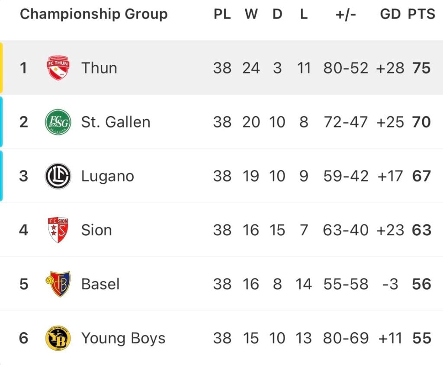Click the Basel red-blue crest

pyautogui.click(x=58, y=284)
